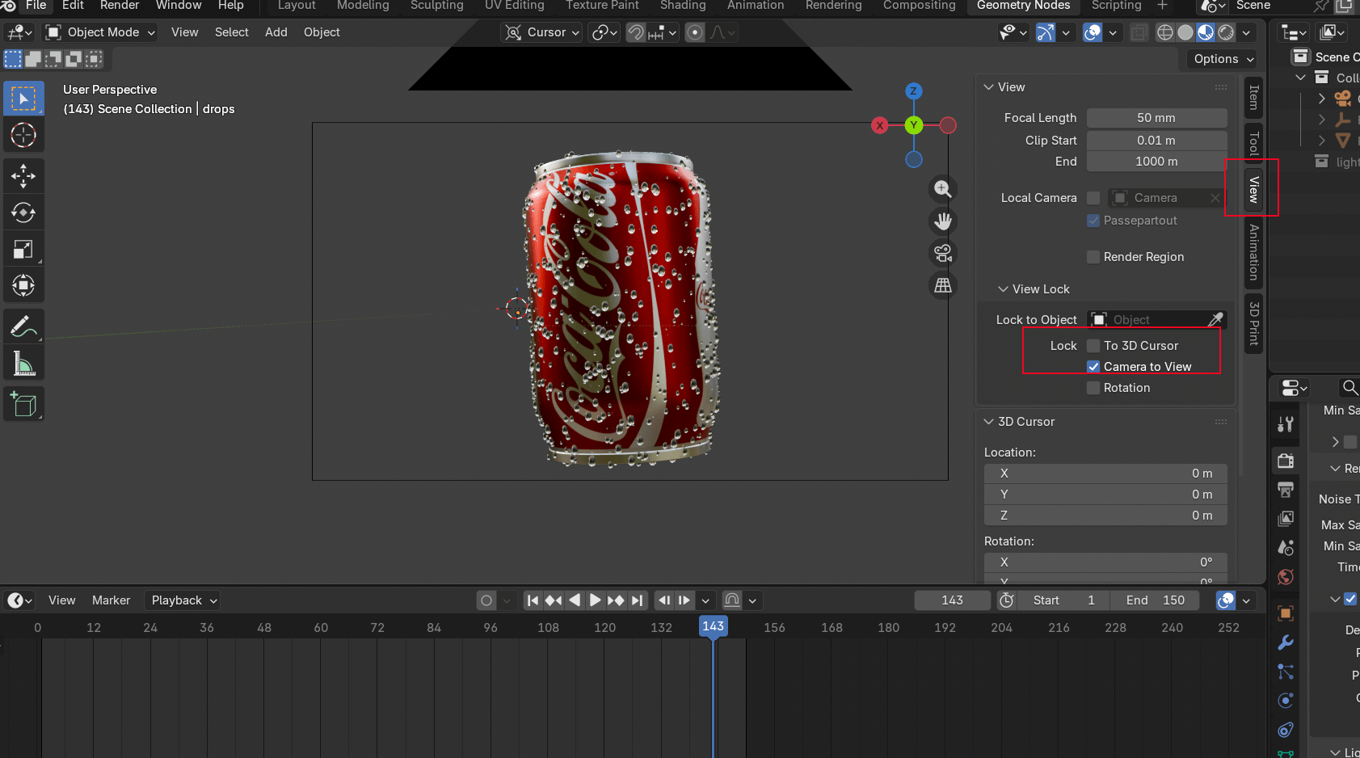Click the red X axis gizmo
The width and height of the screenshot is (1360, 758).
879,125
